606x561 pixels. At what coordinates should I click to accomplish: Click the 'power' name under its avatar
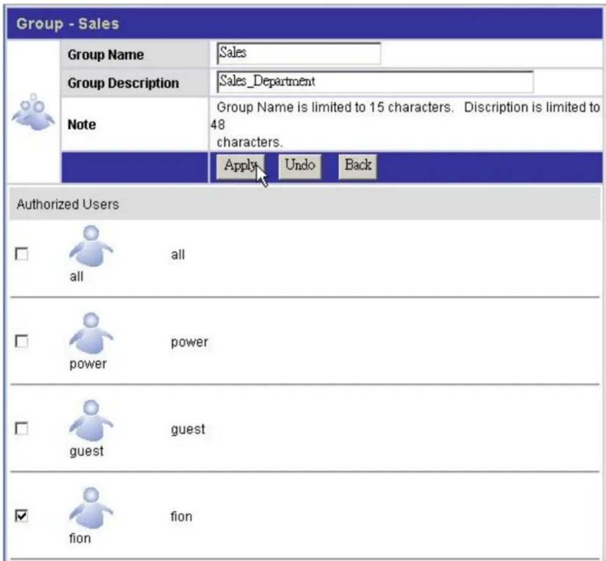click(x=88, y=364)
